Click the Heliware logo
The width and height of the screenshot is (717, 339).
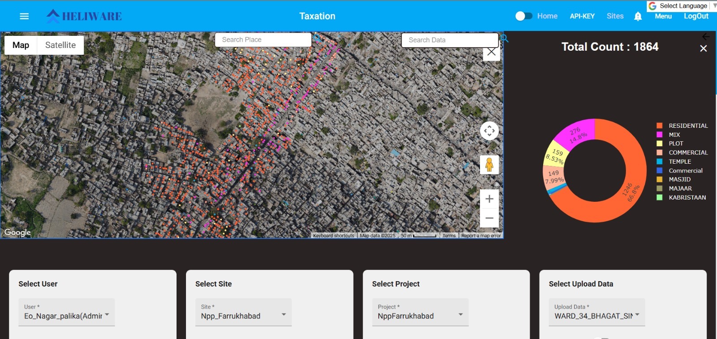[84, 16]
